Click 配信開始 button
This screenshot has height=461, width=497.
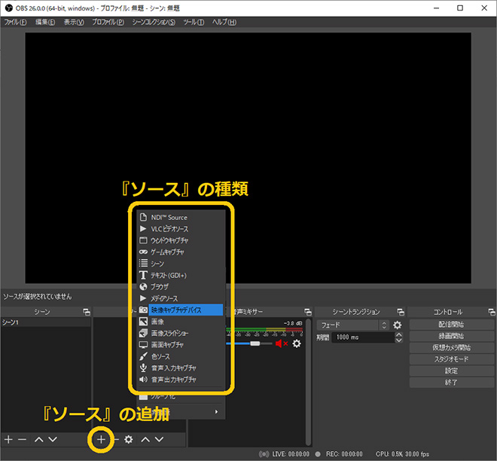(451, 325)
